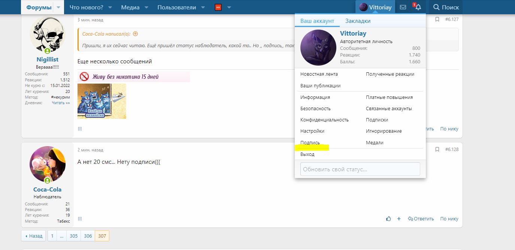
Task: Go to page 306 in pagination
Action: coord(88,236)
